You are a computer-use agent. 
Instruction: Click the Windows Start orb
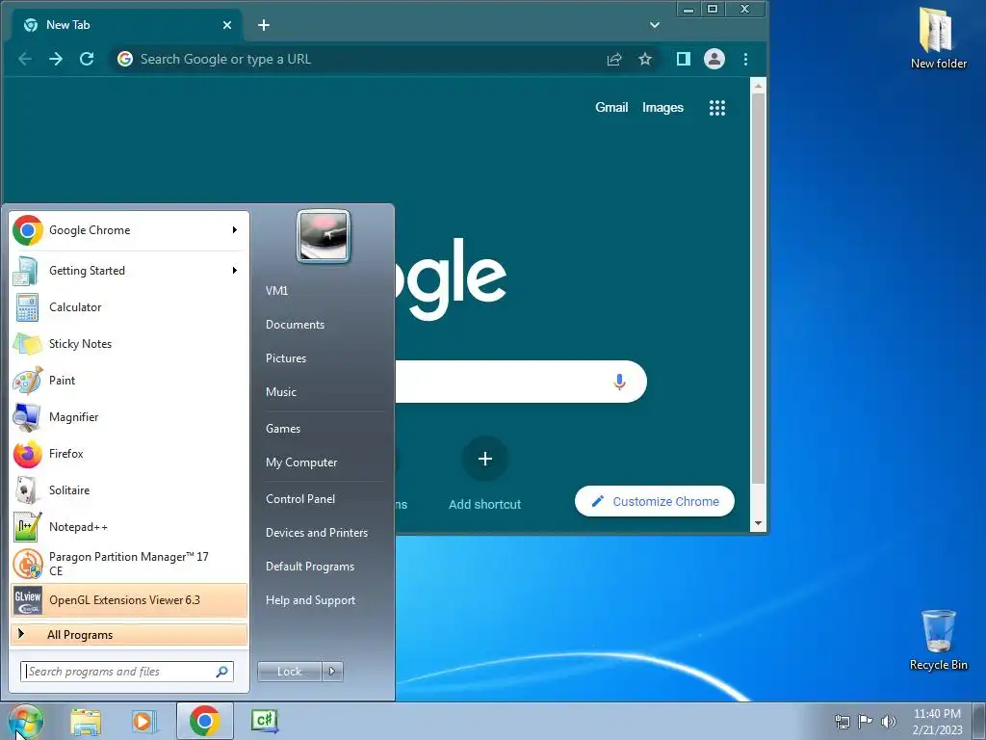(x=26, y=721)
